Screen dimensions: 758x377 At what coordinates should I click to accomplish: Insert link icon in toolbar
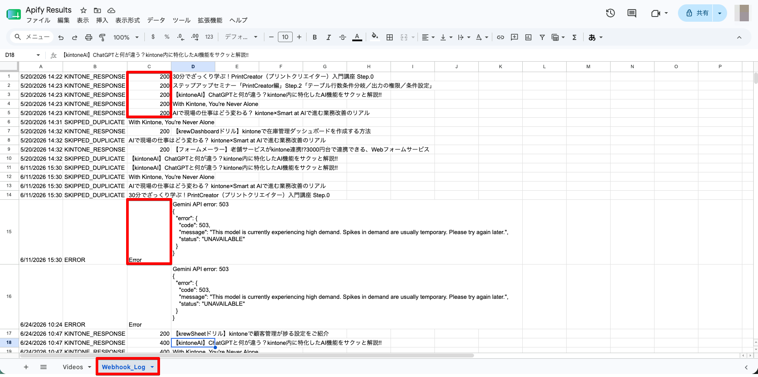501,37
